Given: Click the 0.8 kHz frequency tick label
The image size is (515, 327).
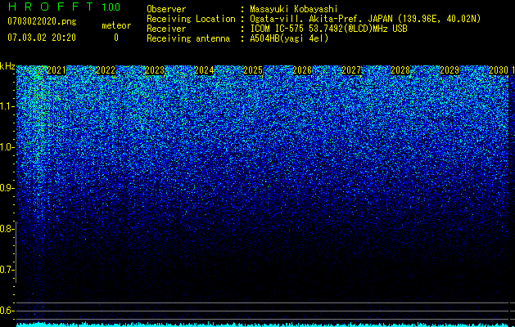Looking at the screenshot, I should [7, 229].
